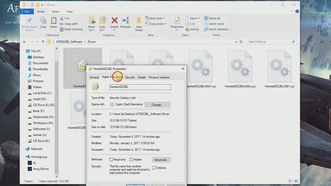This screenshot has width=331, height=186.
Task: Click Invert selection in the ribbon
Action: pos(216,29)
